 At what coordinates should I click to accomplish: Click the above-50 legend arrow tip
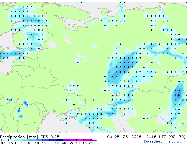pyautogui.click(x=93, y=140)
